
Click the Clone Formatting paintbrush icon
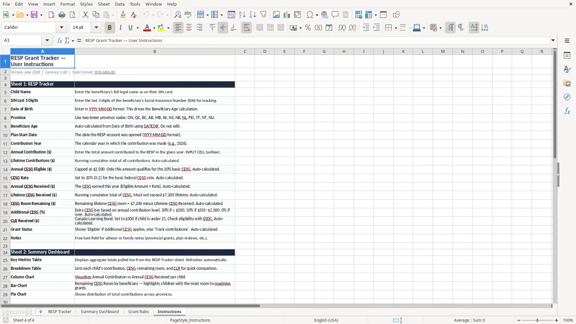pyautogui.click(x=123, y=15)
